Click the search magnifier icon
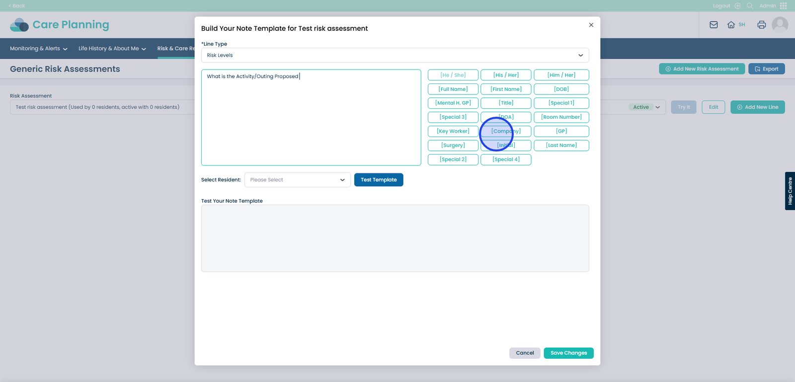795x382 pixels. coord(750,6)
